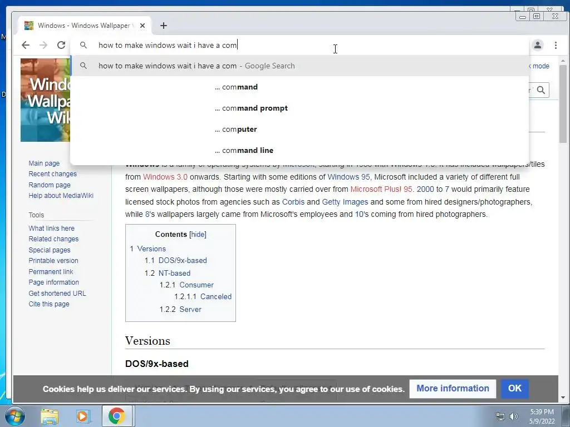The height and width of the screenshot is (427, 570).
Task: Open the Windows 95 article link
Action: pyautogui.click(x=348, y=177)
